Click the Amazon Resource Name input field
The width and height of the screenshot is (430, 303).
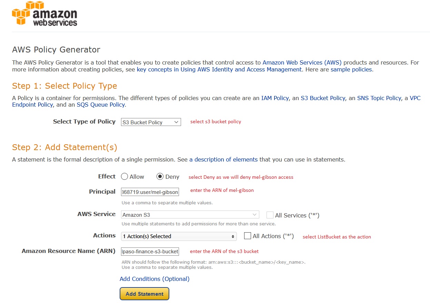[150, 251]
